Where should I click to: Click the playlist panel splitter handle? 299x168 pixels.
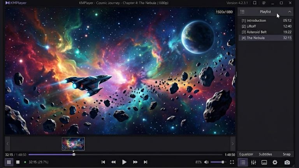236,74
